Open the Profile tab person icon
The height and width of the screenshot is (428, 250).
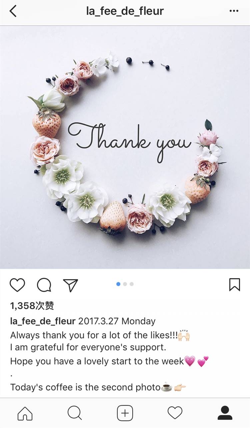click(x=225, y=413)
